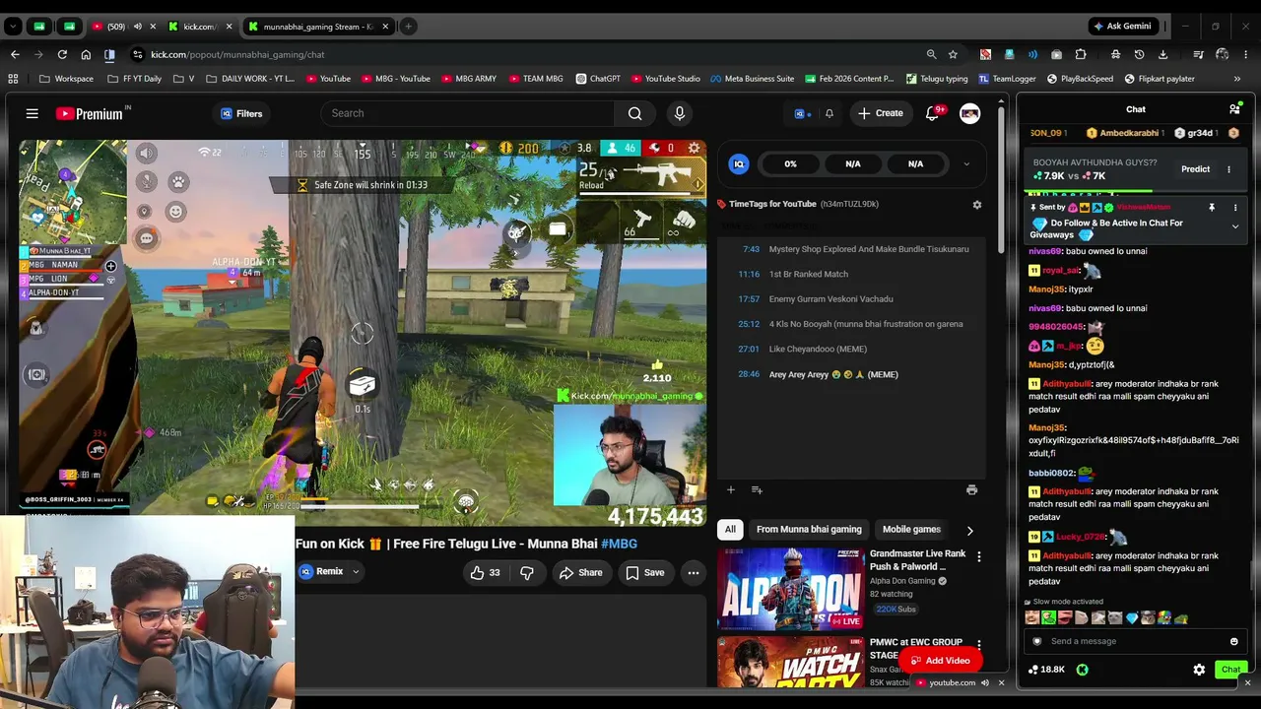The height and width of the screenshot is (709, 1261).
Task: Expand the Remix dropdown arrow
Action: (x=356, y=572)
